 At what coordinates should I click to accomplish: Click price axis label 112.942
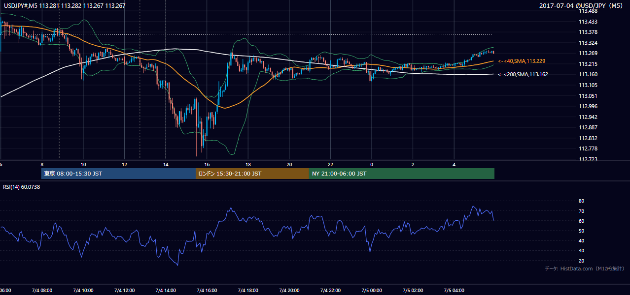point(588,118)
